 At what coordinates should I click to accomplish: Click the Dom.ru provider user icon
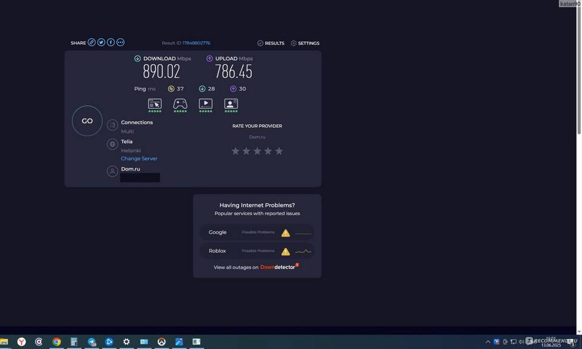(113, 171)
